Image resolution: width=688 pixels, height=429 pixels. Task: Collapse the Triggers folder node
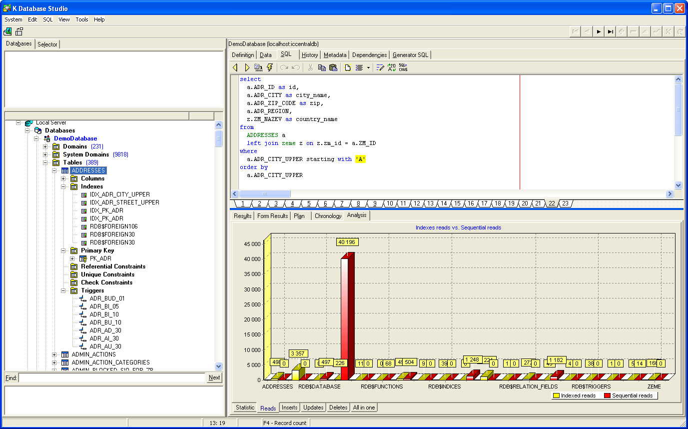63,290
